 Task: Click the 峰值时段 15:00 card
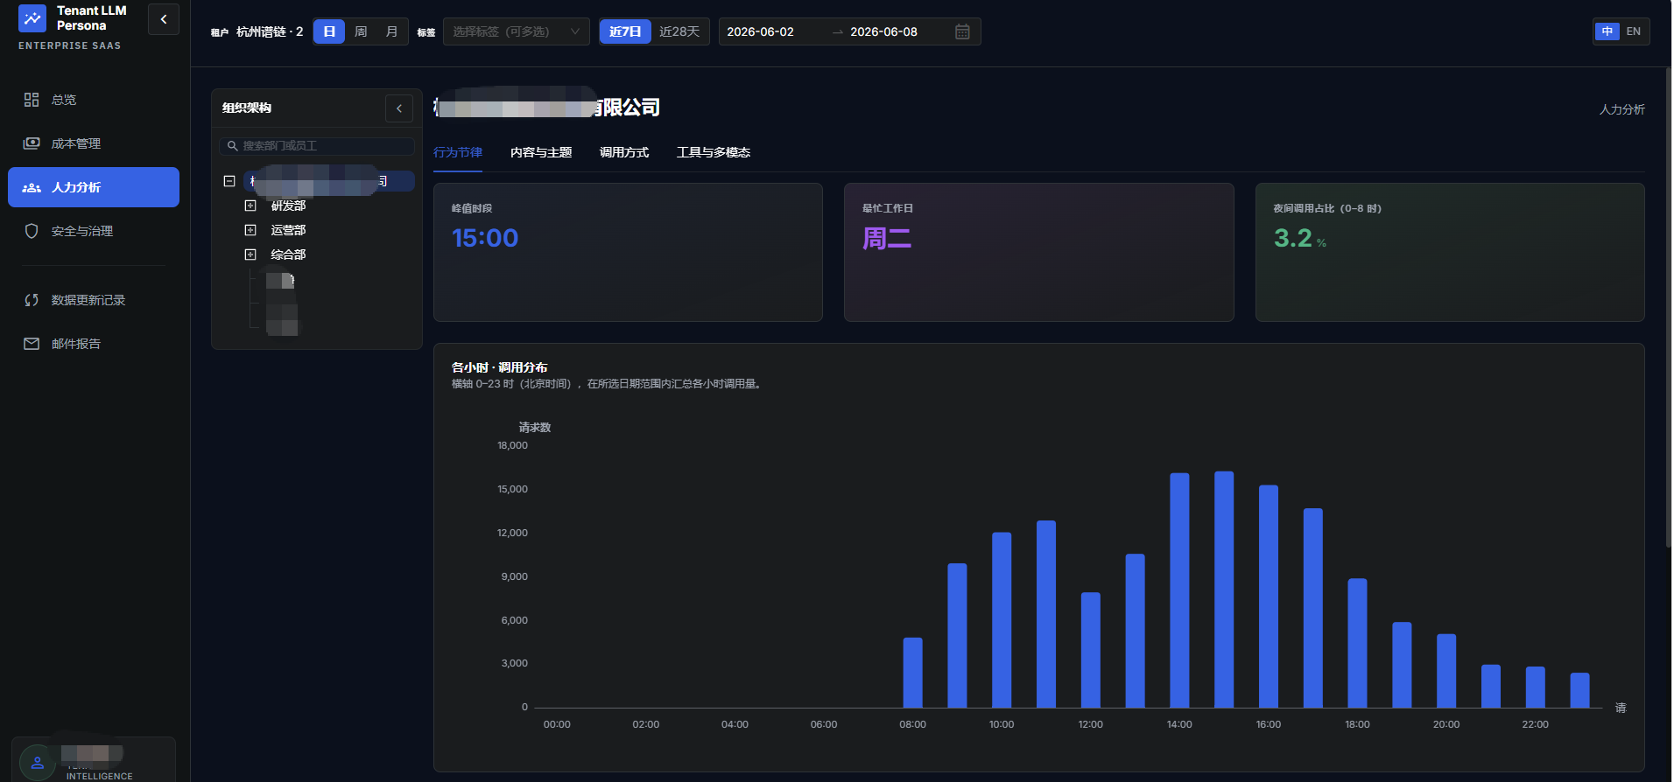click(628, 252)
